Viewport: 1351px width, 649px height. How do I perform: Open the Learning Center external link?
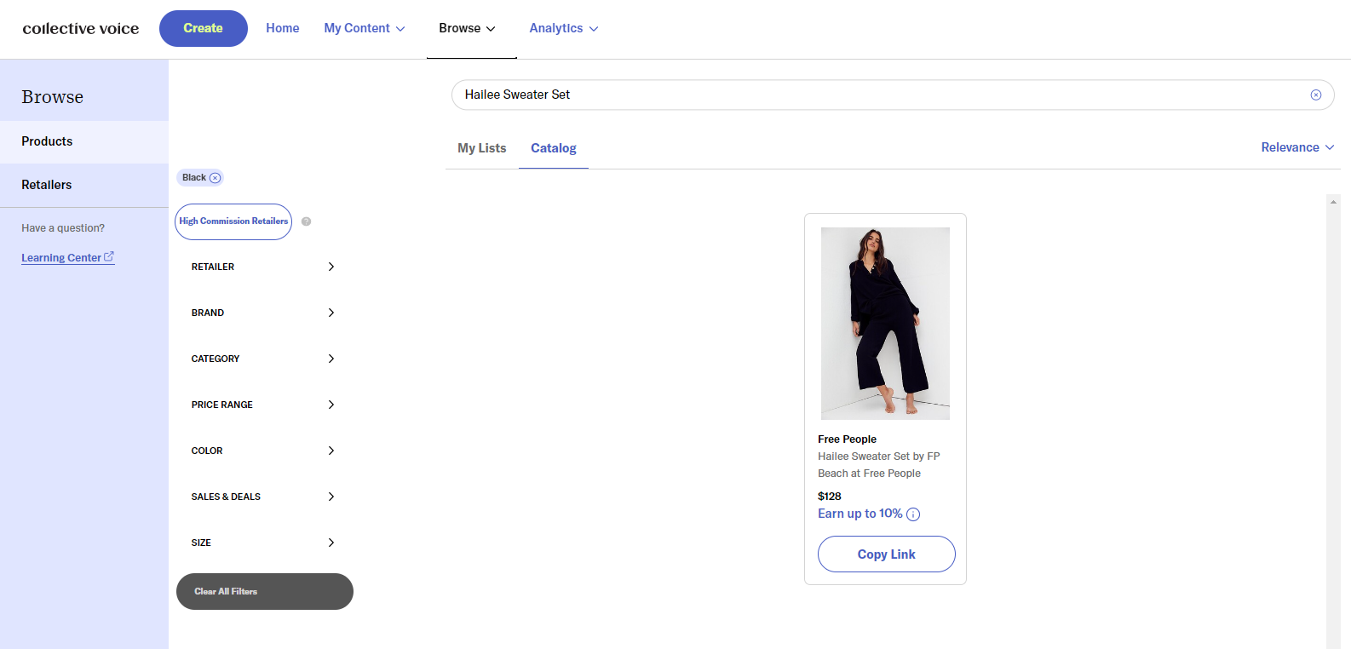67,257
